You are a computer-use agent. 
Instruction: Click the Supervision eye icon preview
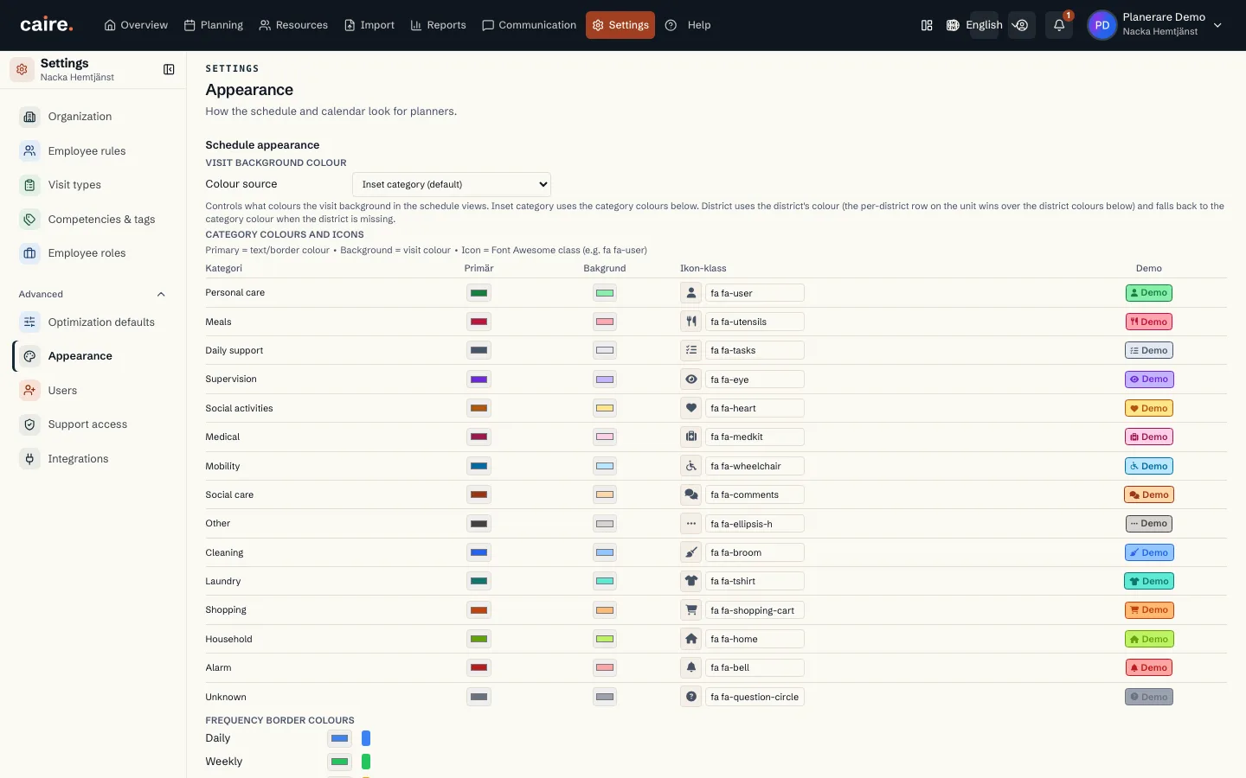tap(690, 379)
